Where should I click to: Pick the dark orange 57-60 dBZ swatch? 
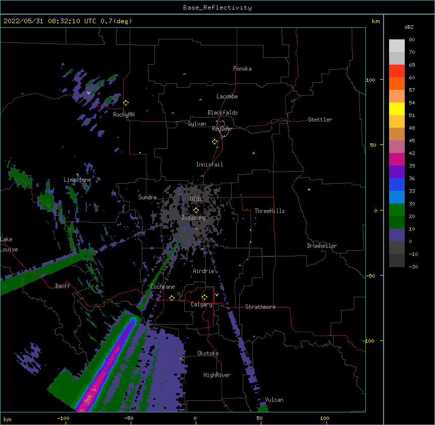pyautogui.click(x=397, y=83)
